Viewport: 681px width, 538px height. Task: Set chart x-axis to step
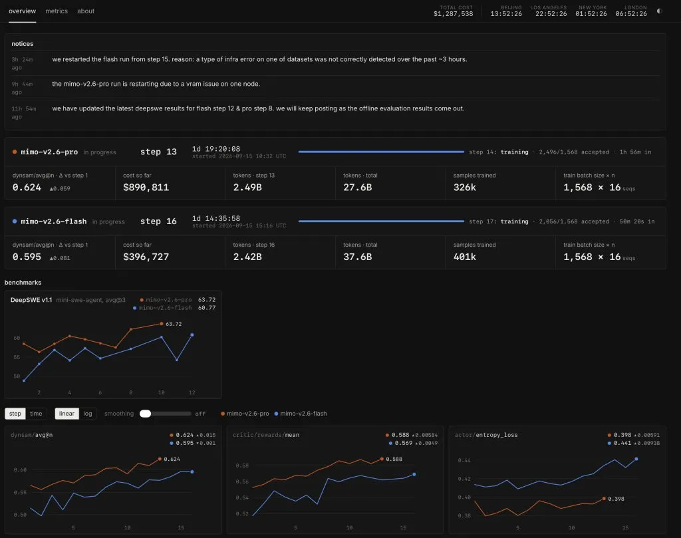coord(15,414)
